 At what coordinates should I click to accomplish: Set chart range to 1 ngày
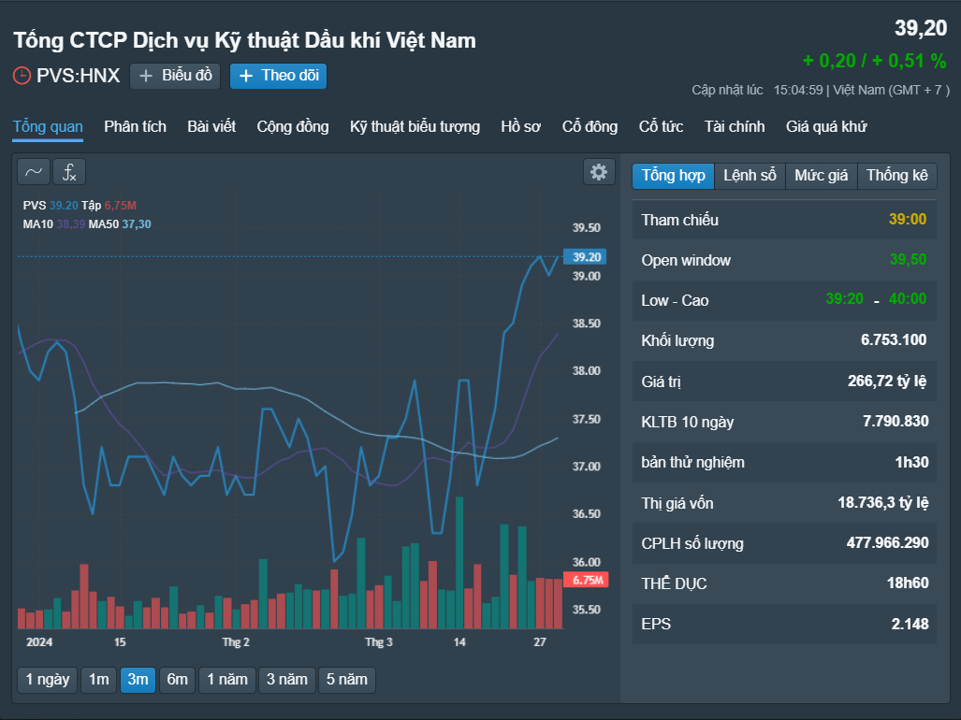pyautogui.click(x=47, y=680)
